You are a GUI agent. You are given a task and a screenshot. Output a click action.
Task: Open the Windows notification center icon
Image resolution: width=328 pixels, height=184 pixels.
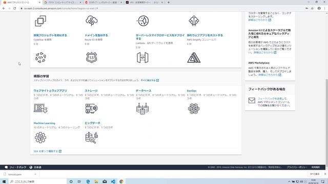tap(323, 181)
